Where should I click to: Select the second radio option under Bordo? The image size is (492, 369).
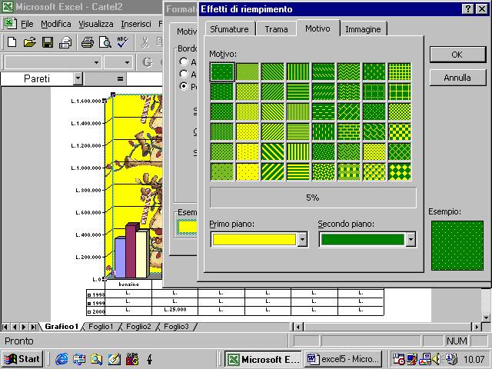coord(184,74)
